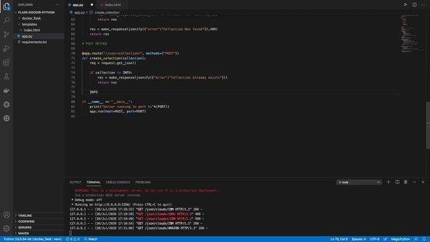This screenshot has width=430, height=242.
Task: Open the Extensions view
Action: 7,63
